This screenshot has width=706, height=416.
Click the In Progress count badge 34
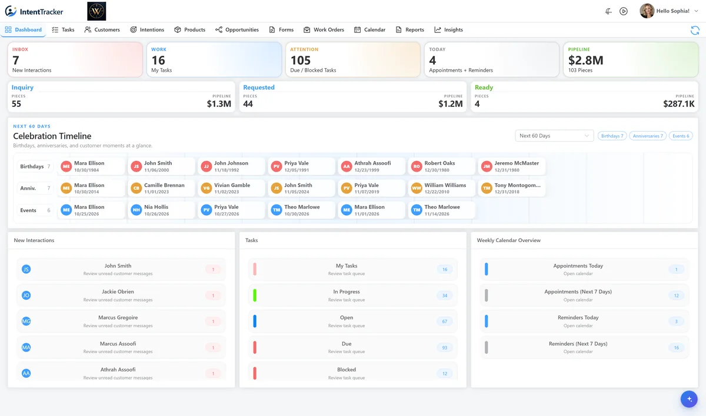pos(445,295)
